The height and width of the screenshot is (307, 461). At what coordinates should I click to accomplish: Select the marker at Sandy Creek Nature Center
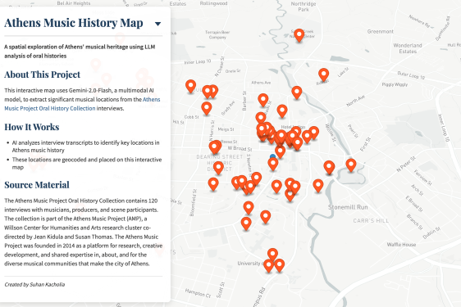[x=299, y=36]
